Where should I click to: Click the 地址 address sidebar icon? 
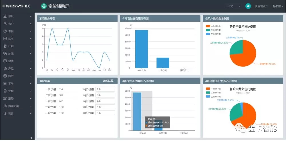pyautogui.click(x=5, y=16)
